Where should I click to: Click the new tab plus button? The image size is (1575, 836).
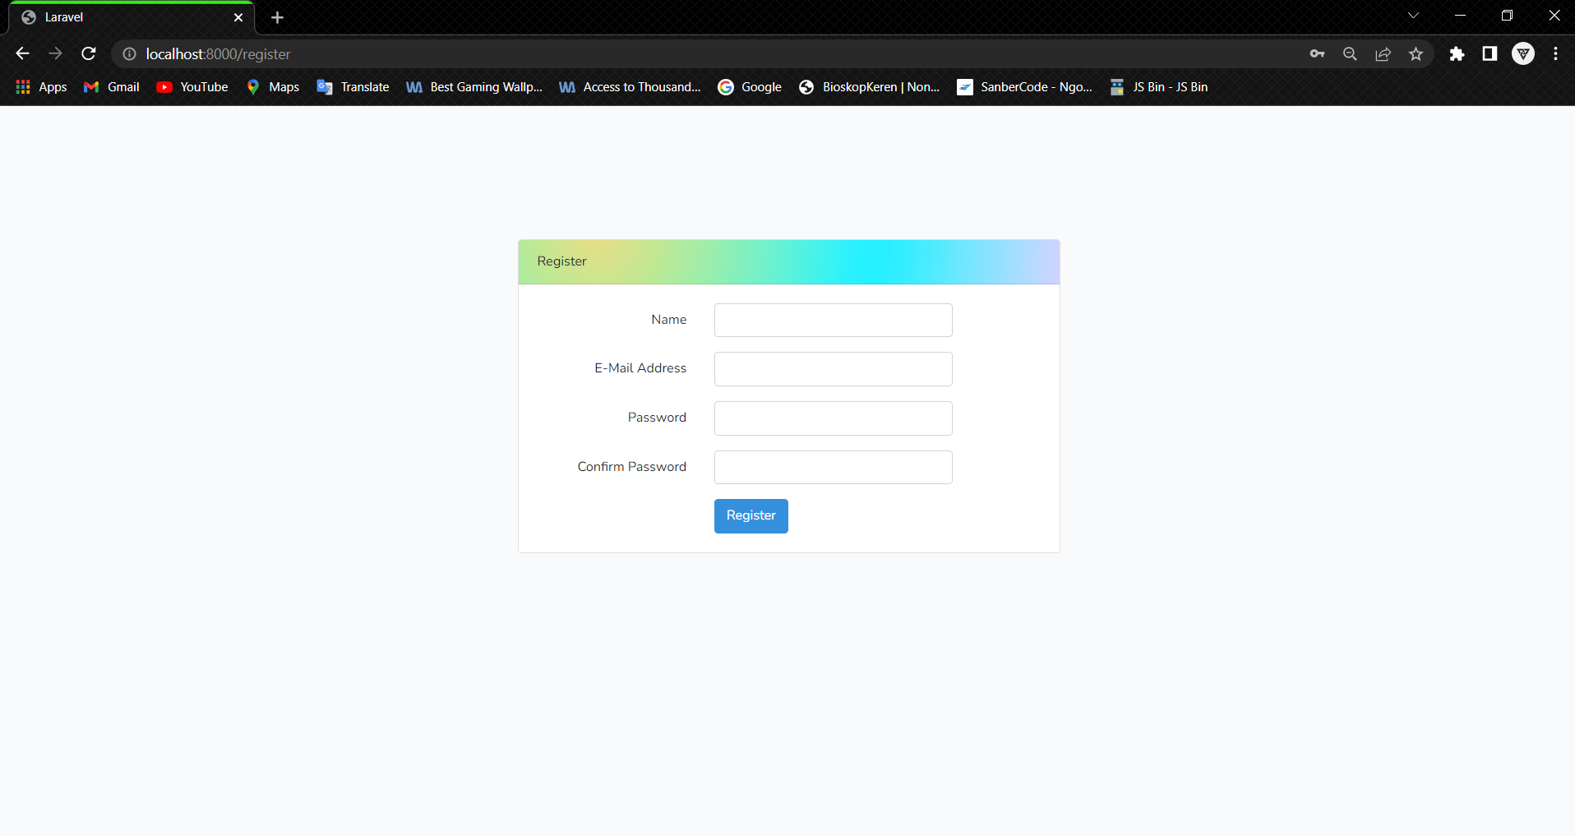[x=277, y=17]
